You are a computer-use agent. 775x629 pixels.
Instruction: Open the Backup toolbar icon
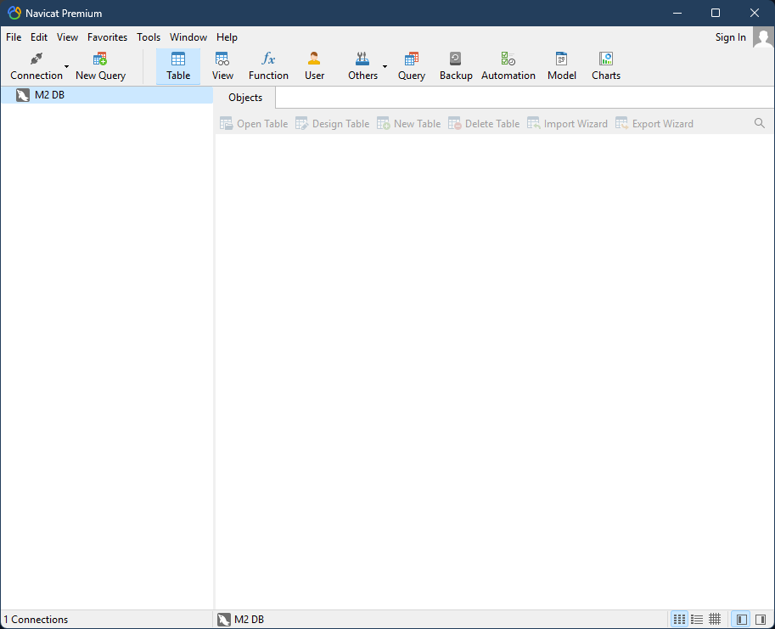456,65
